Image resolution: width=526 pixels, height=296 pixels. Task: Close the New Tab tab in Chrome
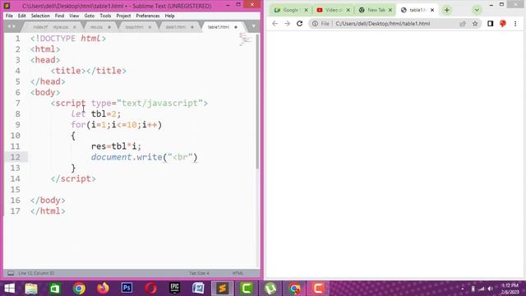pyautogui.click(x=390, y=10)
